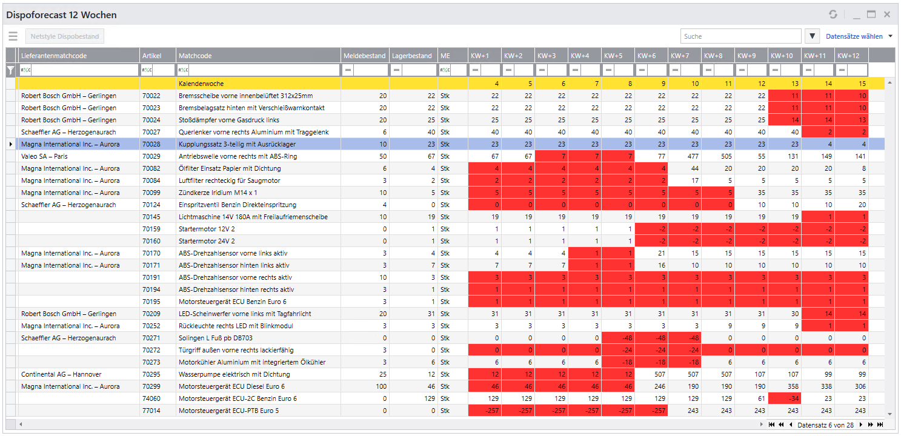Click the vertical scrollbar down arrow

pos(889,413)
